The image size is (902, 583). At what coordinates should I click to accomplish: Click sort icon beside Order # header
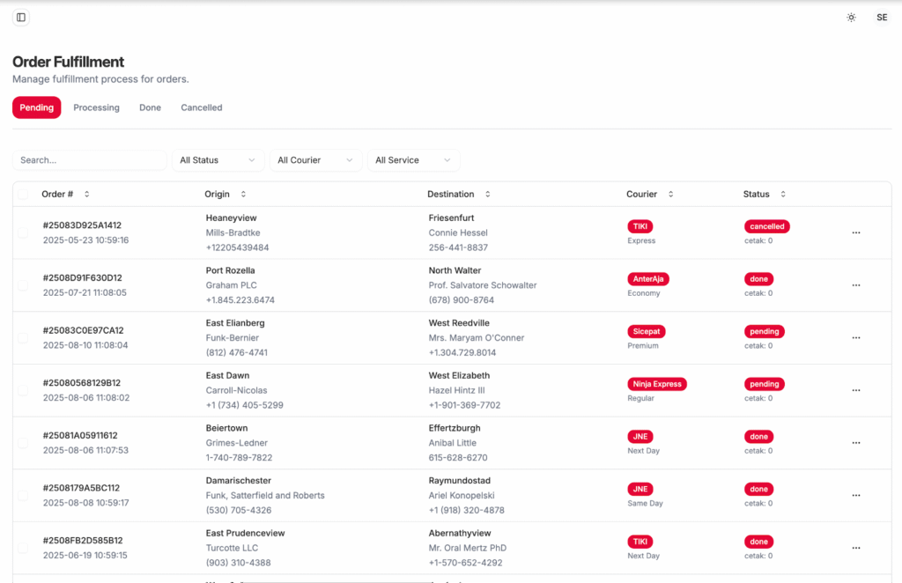click(86, 195)
